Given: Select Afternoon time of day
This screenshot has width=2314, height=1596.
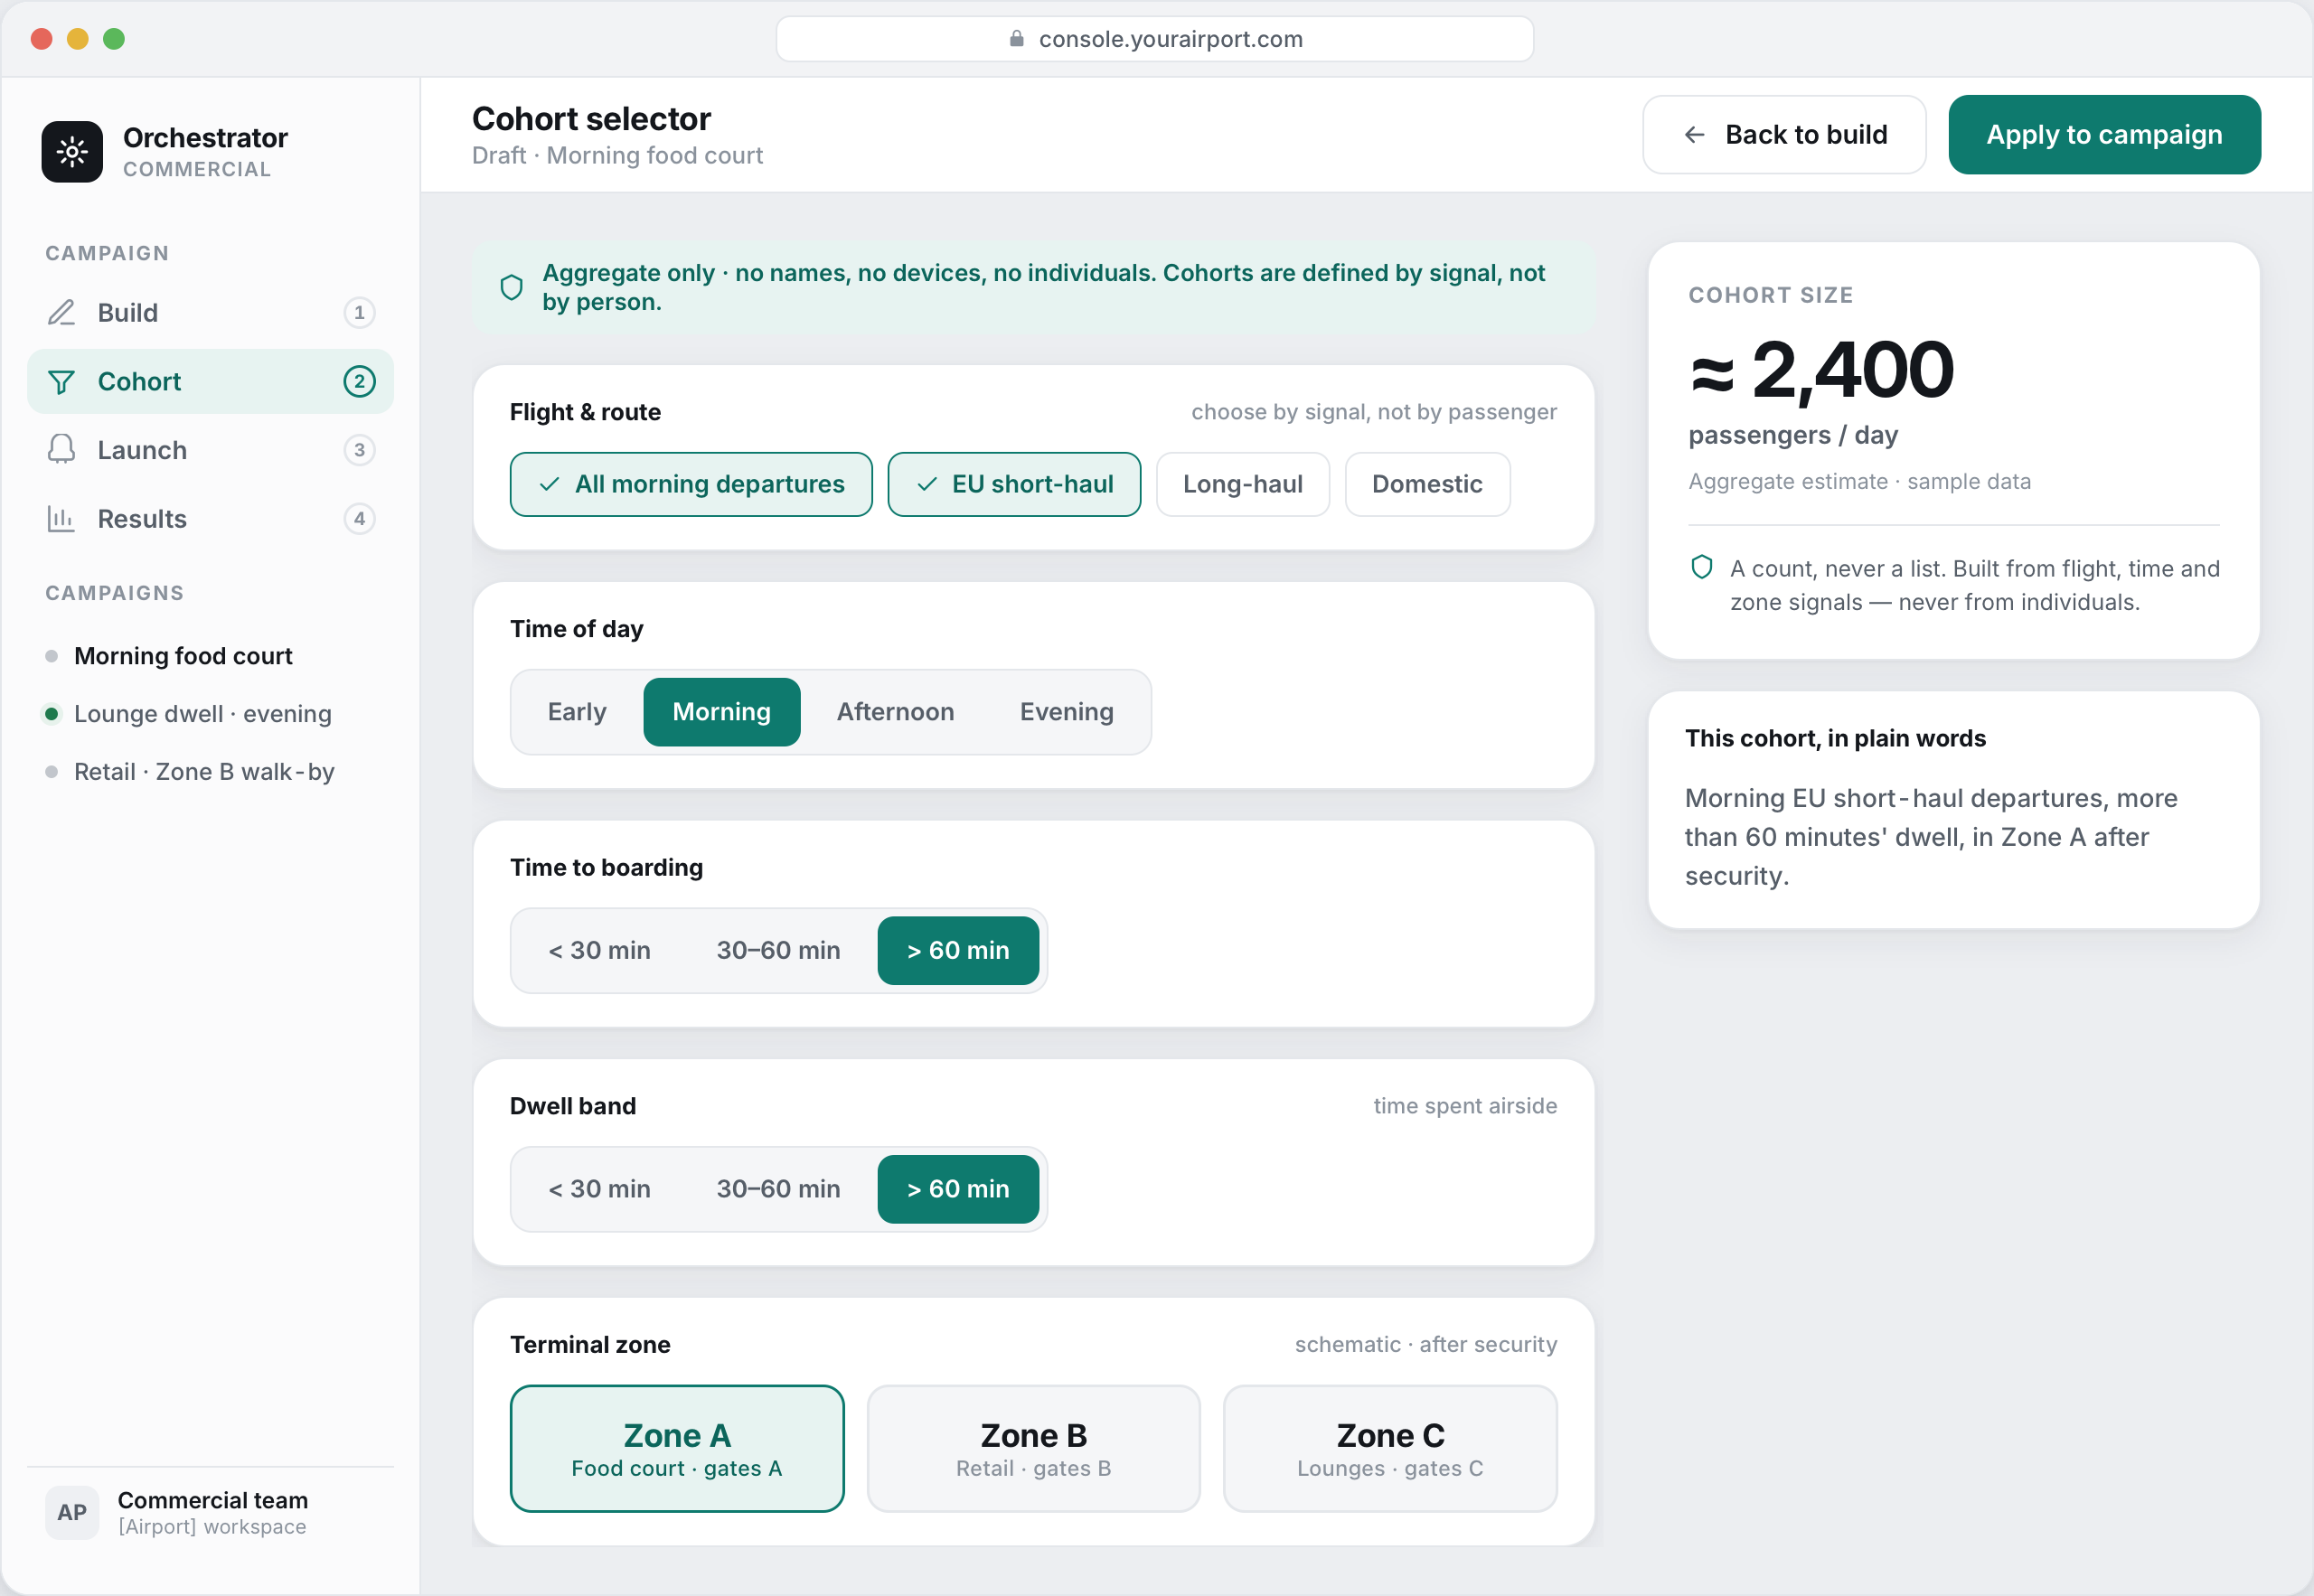Looking at the screenshot, I should point(895,712).
